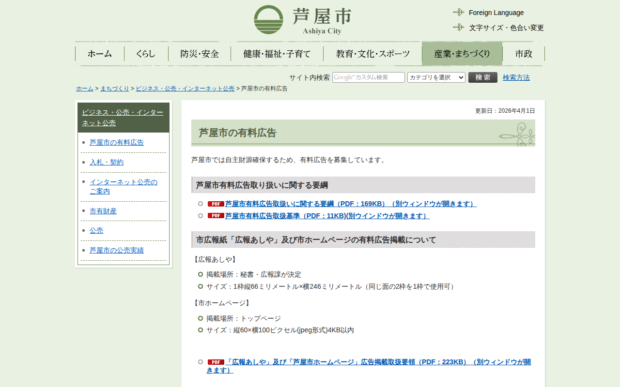Screen dimensions: 620x387
Task: Open 入札・契約 in the sidebar
Action: (x=107, y=162)
